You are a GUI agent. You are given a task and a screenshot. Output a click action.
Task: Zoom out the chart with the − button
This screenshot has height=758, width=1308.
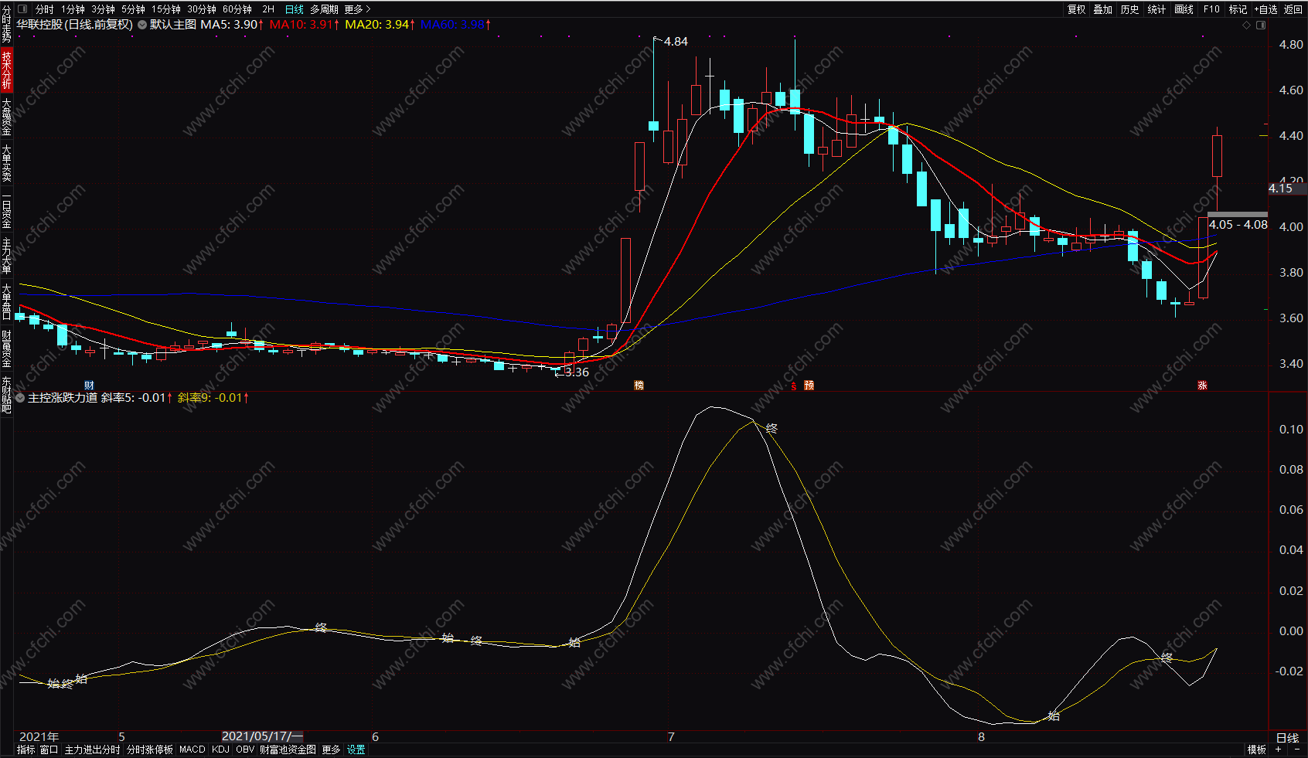coord(1296,750)
